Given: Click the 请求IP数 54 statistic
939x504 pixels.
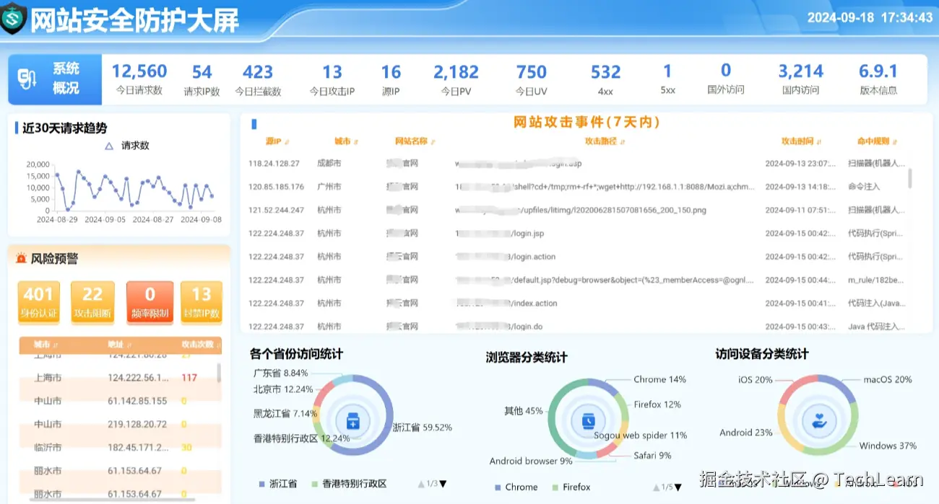Looking at the screenshot, I should (202, 79).
